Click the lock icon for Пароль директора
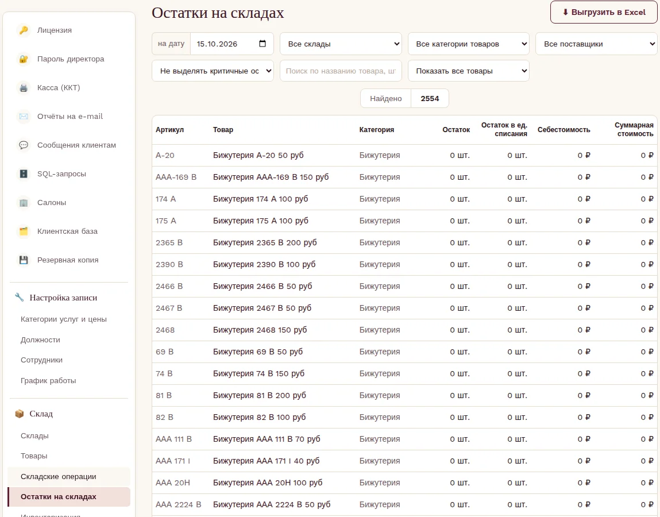660x517 pixels. (24, 59)
